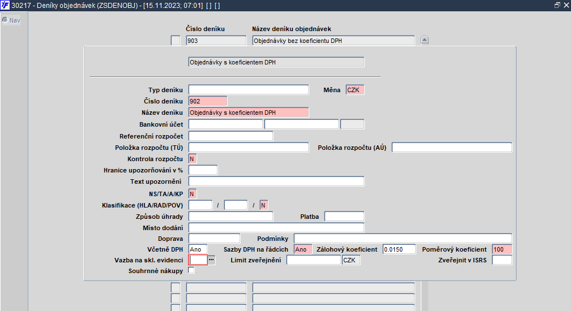Click the Položka rozpočtu (AÚ) field
Screen dimensions: 571x311
(452, 147)
